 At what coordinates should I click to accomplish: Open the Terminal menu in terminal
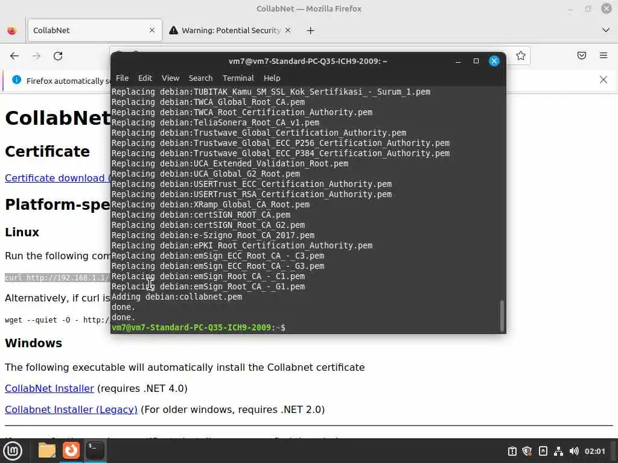tap(238, 78)
